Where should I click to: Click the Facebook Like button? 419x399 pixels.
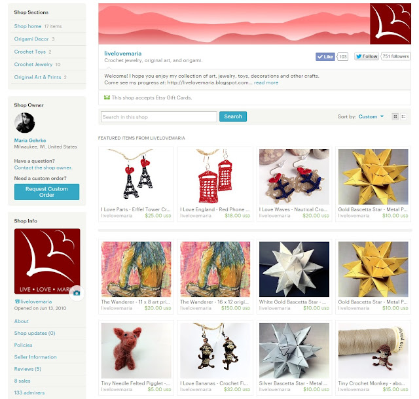click(325, 57)
